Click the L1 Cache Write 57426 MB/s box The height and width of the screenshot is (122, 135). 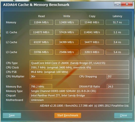point(67,32)
